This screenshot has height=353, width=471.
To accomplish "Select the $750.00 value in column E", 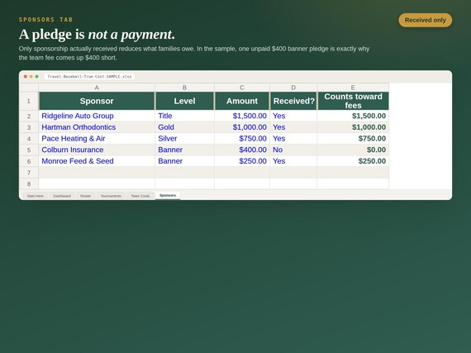I will point(353,139).
